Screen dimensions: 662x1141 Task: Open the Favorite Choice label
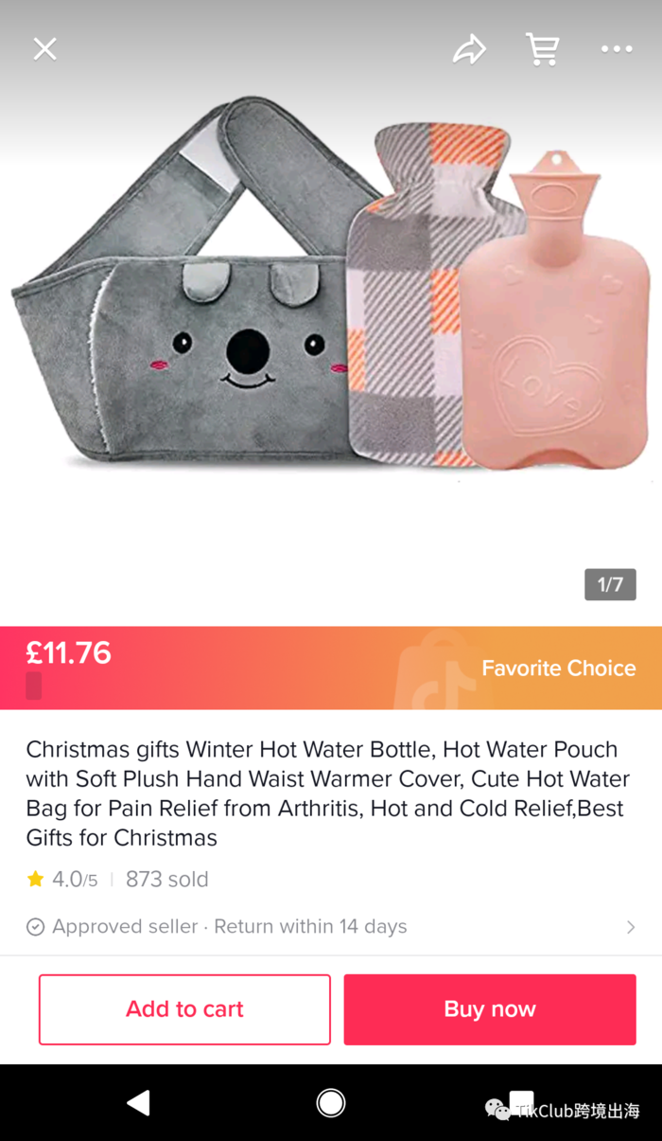[x=559, y=669]
